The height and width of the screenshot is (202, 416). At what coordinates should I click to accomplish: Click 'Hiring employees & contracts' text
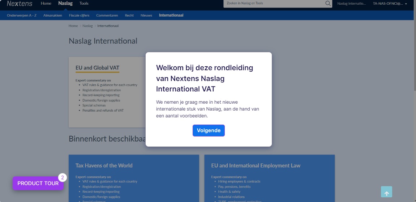coord(239,181)
